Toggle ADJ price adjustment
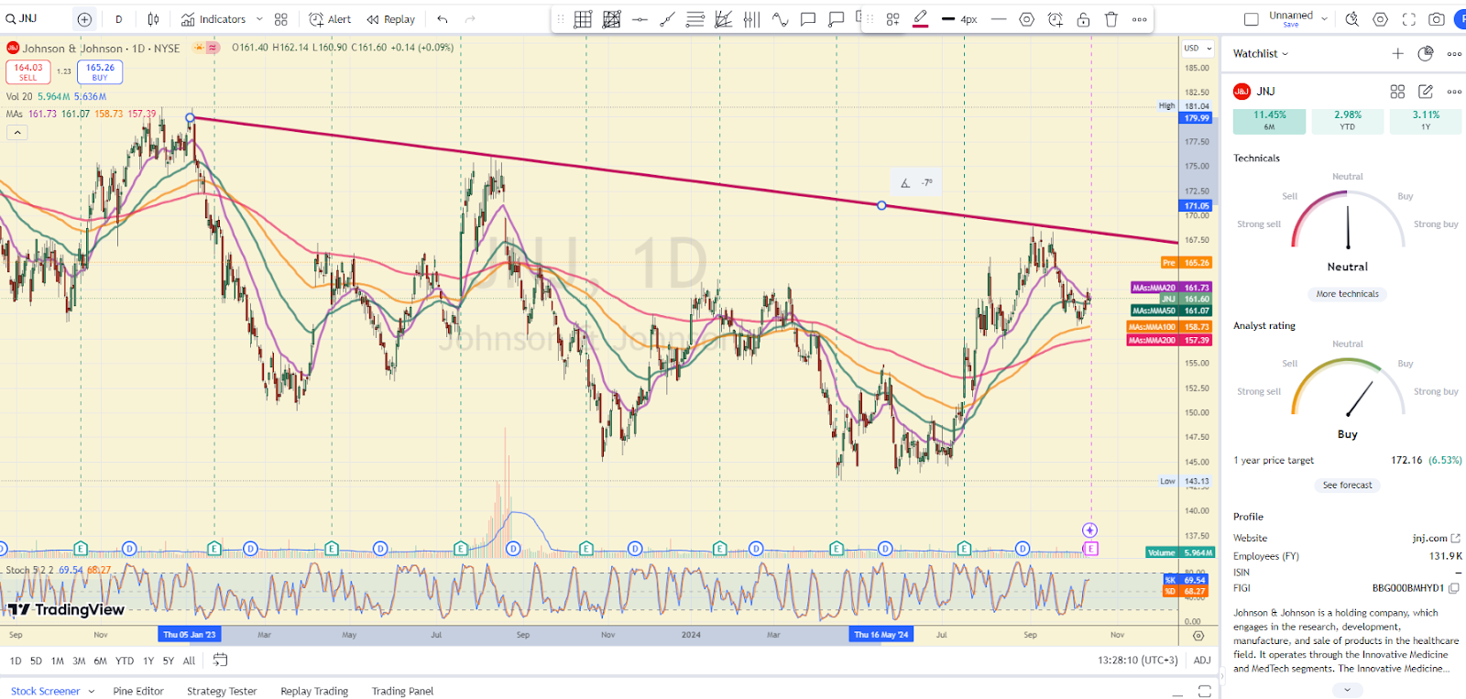 [1202, 661]
